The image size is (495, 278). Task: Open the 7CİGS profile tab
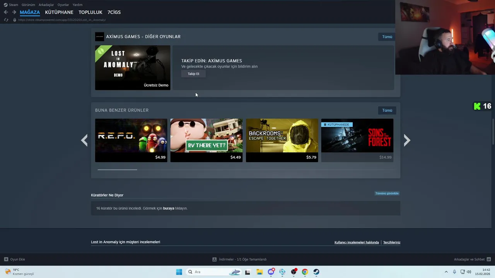point(114,12)
